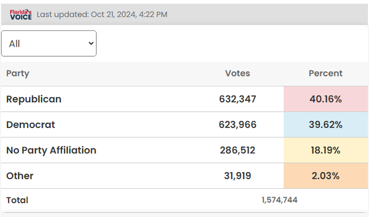
Task: Click the 31,919 vote count
Action: (x=238, y=176)
